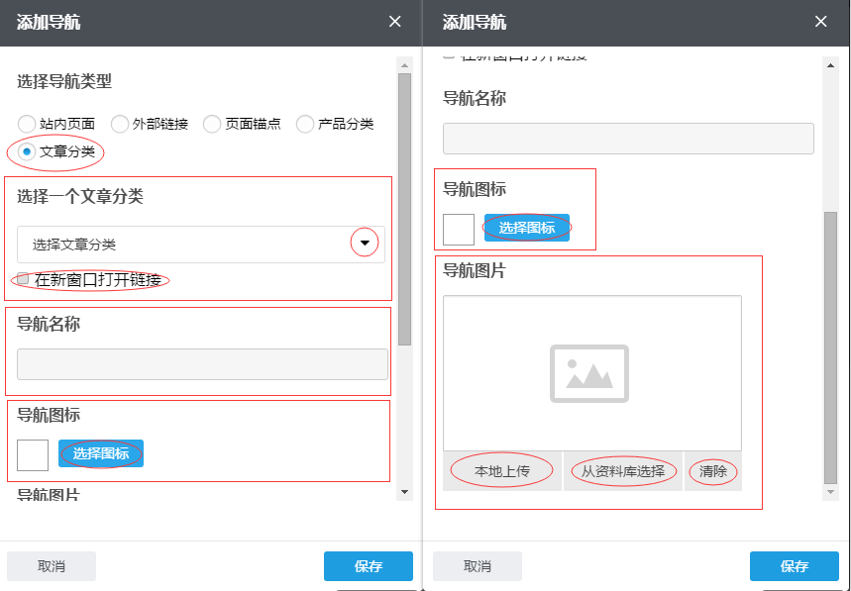Click the right dialog's scroll-up arrow
Viewport: 851px width, 591px height.
click(x=830, y=65)
